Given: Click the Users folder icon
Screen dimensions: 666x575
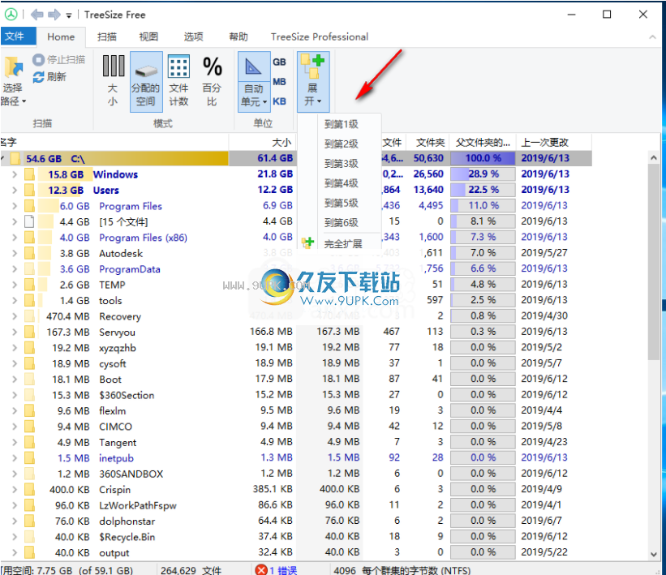Looking at the screenshot, I should pos(29,191).
